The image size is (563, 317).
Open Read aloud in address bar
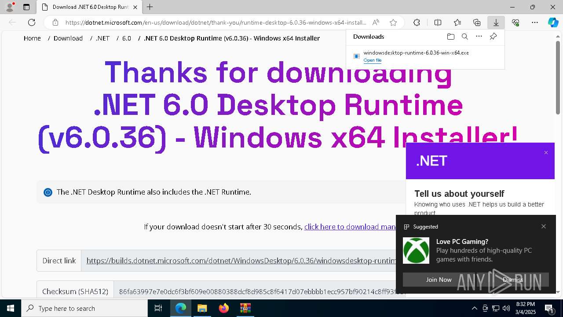pos(376,22)
